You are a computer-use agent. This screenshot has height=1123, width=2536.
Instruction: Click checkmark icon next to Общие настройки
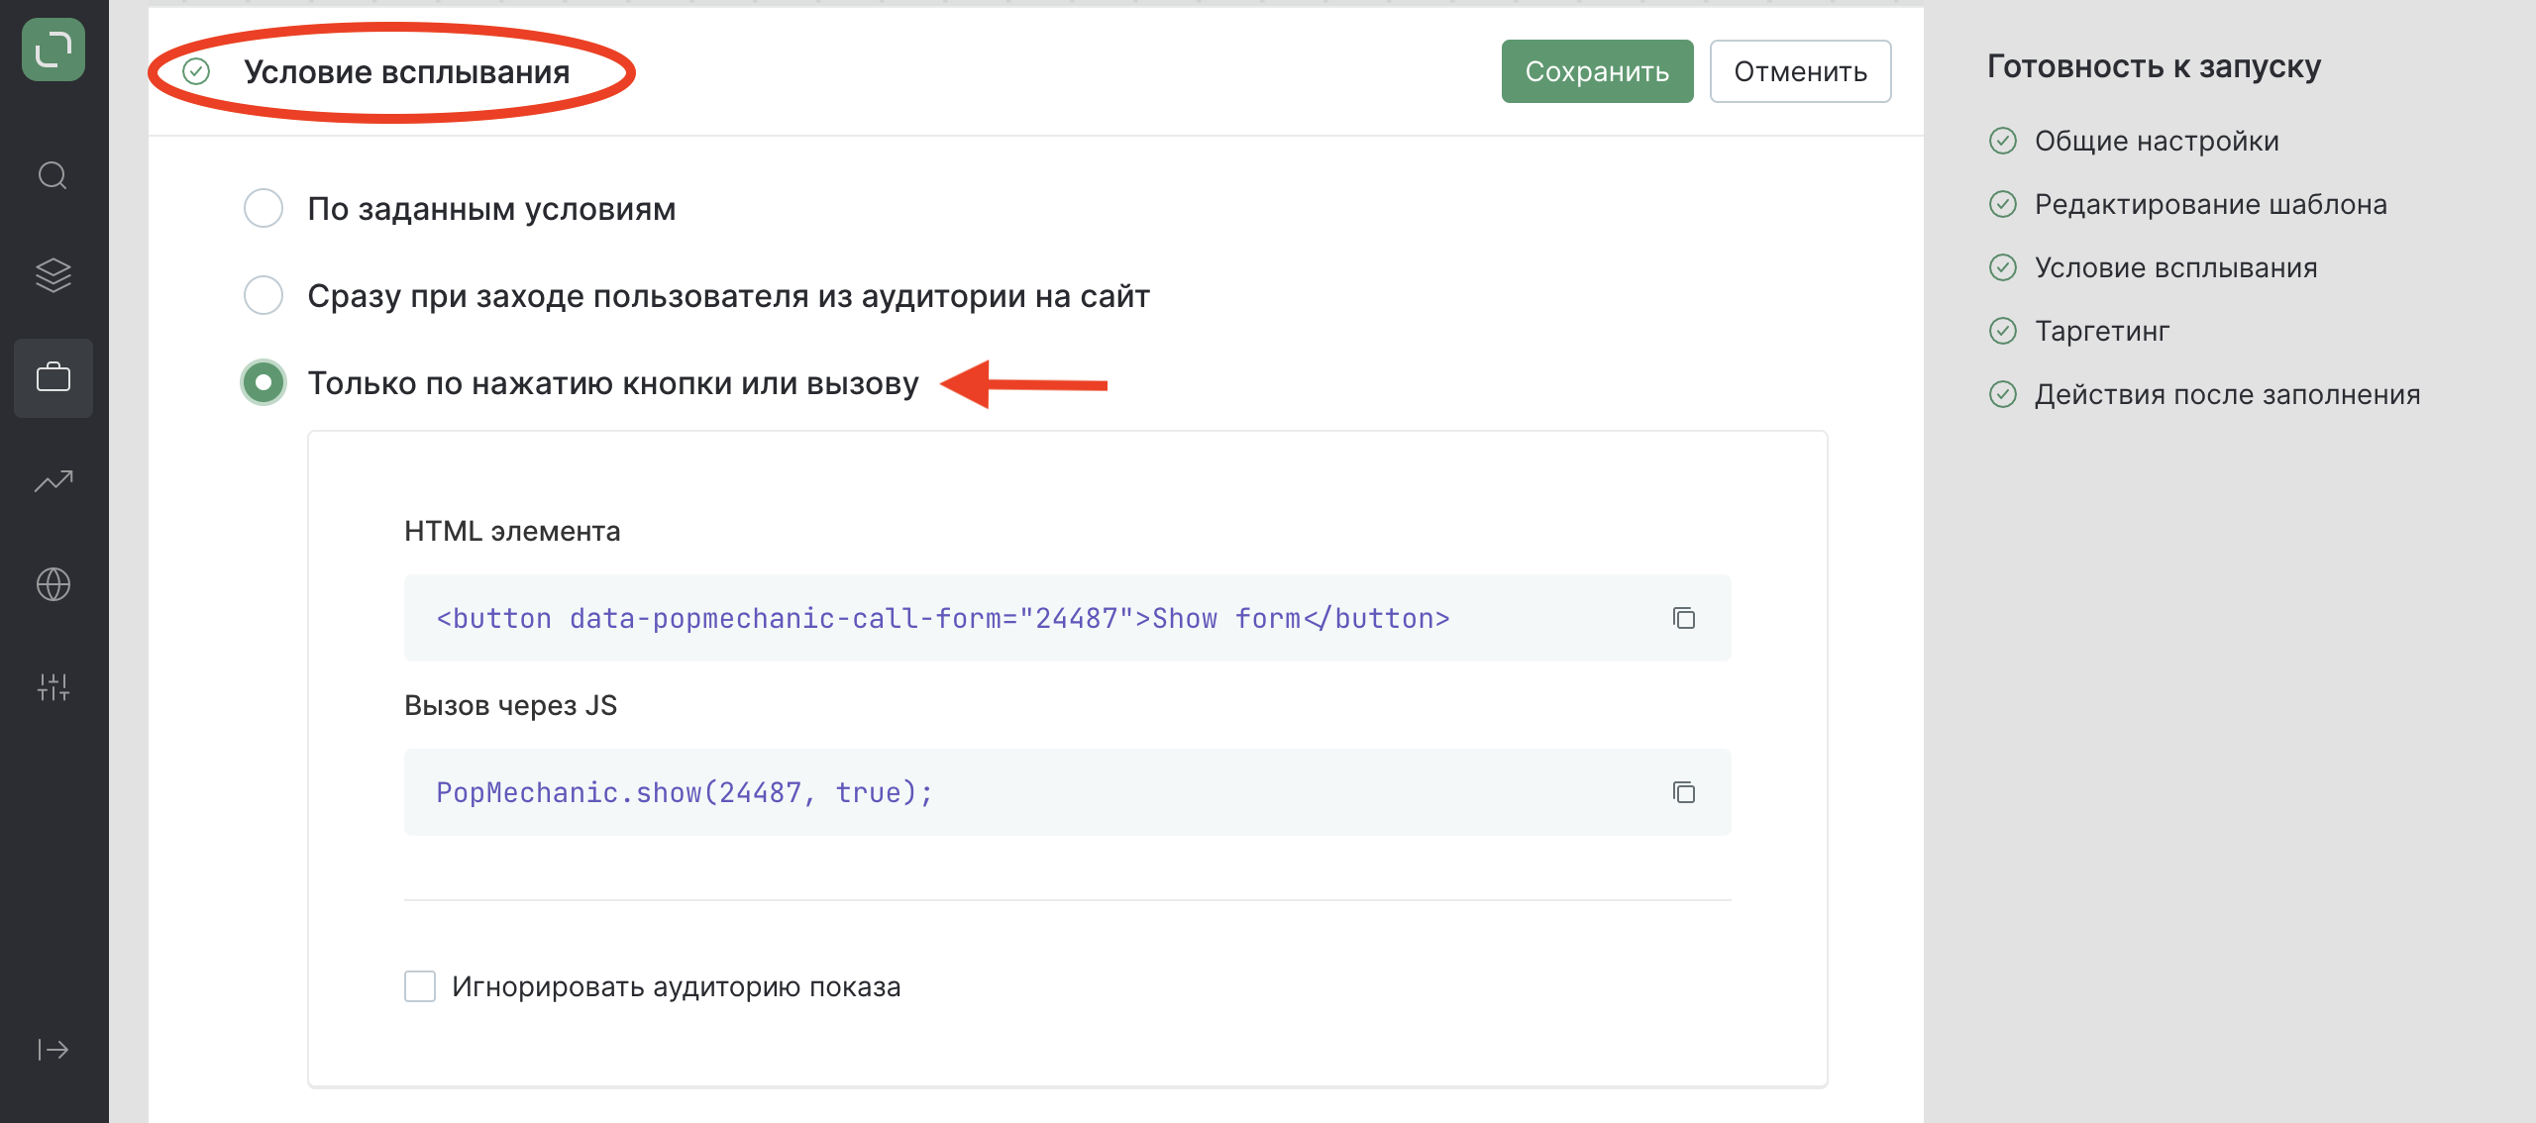tap(2003, 141)
